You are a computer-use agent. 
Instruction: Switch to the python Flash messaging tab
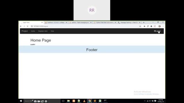click(x=80, y=22)
